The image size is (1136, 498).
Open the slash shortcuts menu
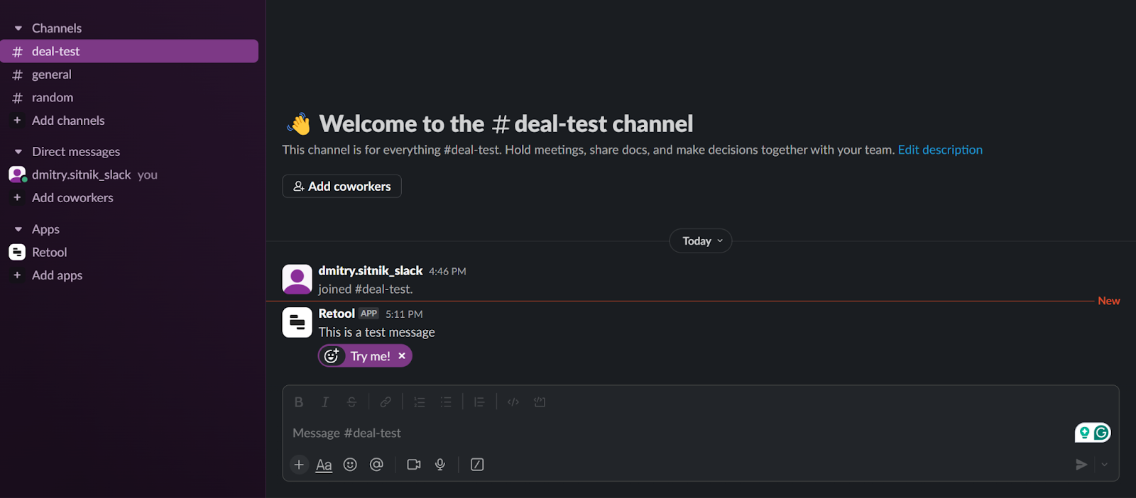pos(477,465)
